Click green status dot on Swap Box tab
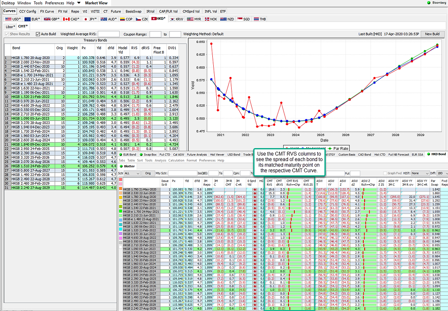This screenshot has width=448, height=311. pyautogui.click(x=141, y=154)
